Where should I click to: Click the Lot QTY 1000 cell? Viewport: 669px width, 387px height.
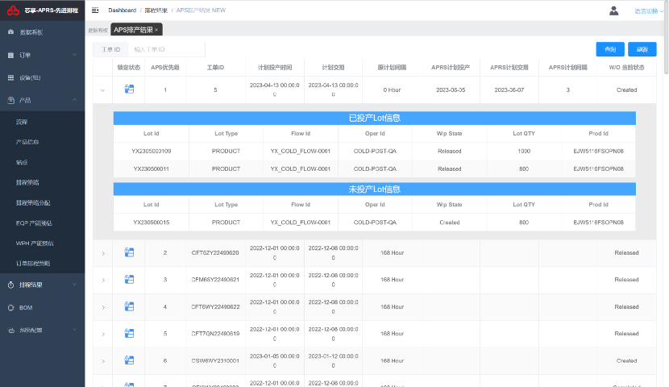(524, 151)
